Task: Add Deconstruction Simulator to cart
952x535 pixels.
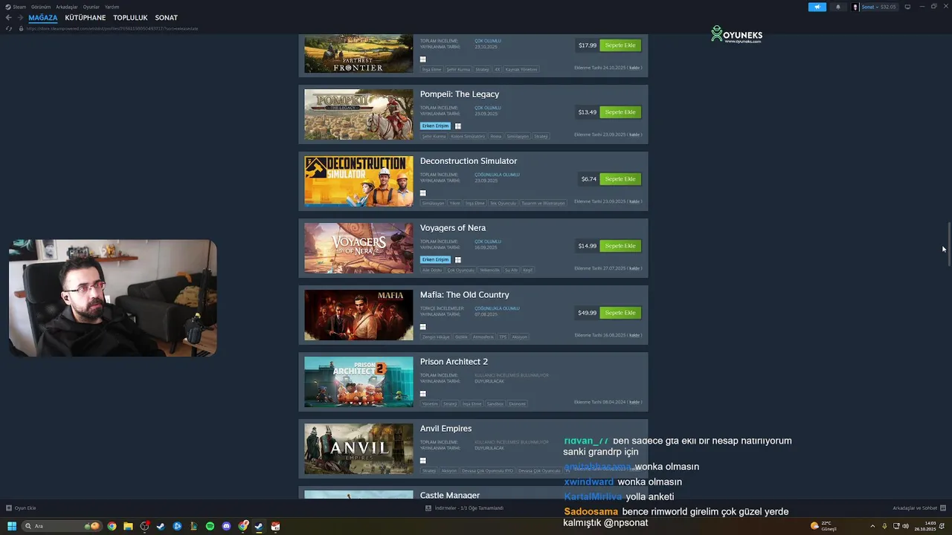Action: 620,179
